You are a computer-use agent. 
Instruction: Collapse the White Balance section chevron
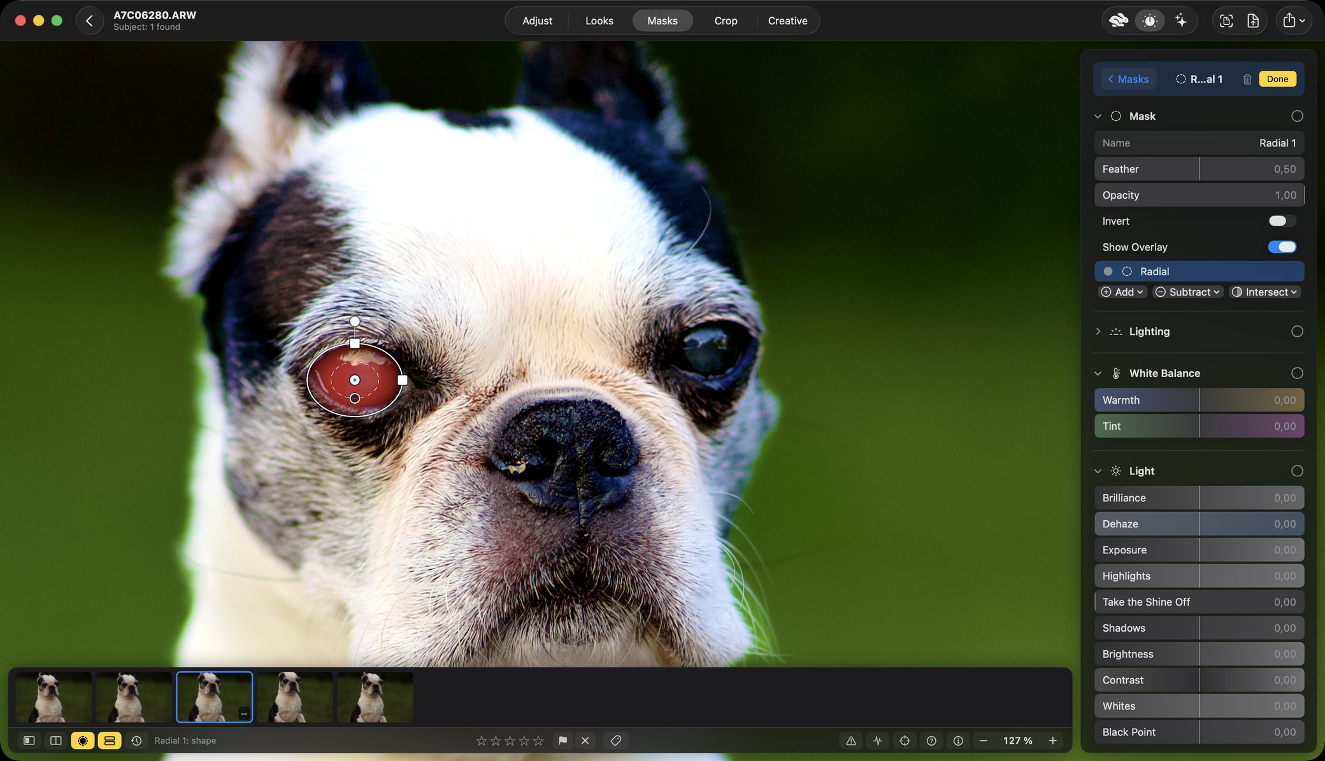point(1098,373)
